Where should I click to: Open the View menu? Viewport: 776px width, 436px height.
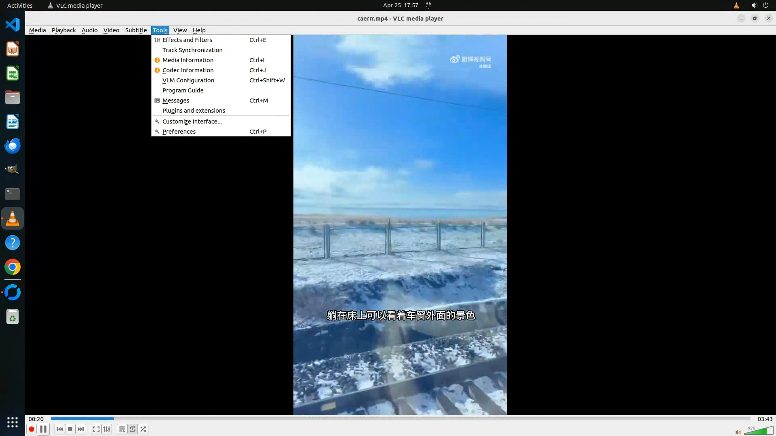tap(180, 30)
